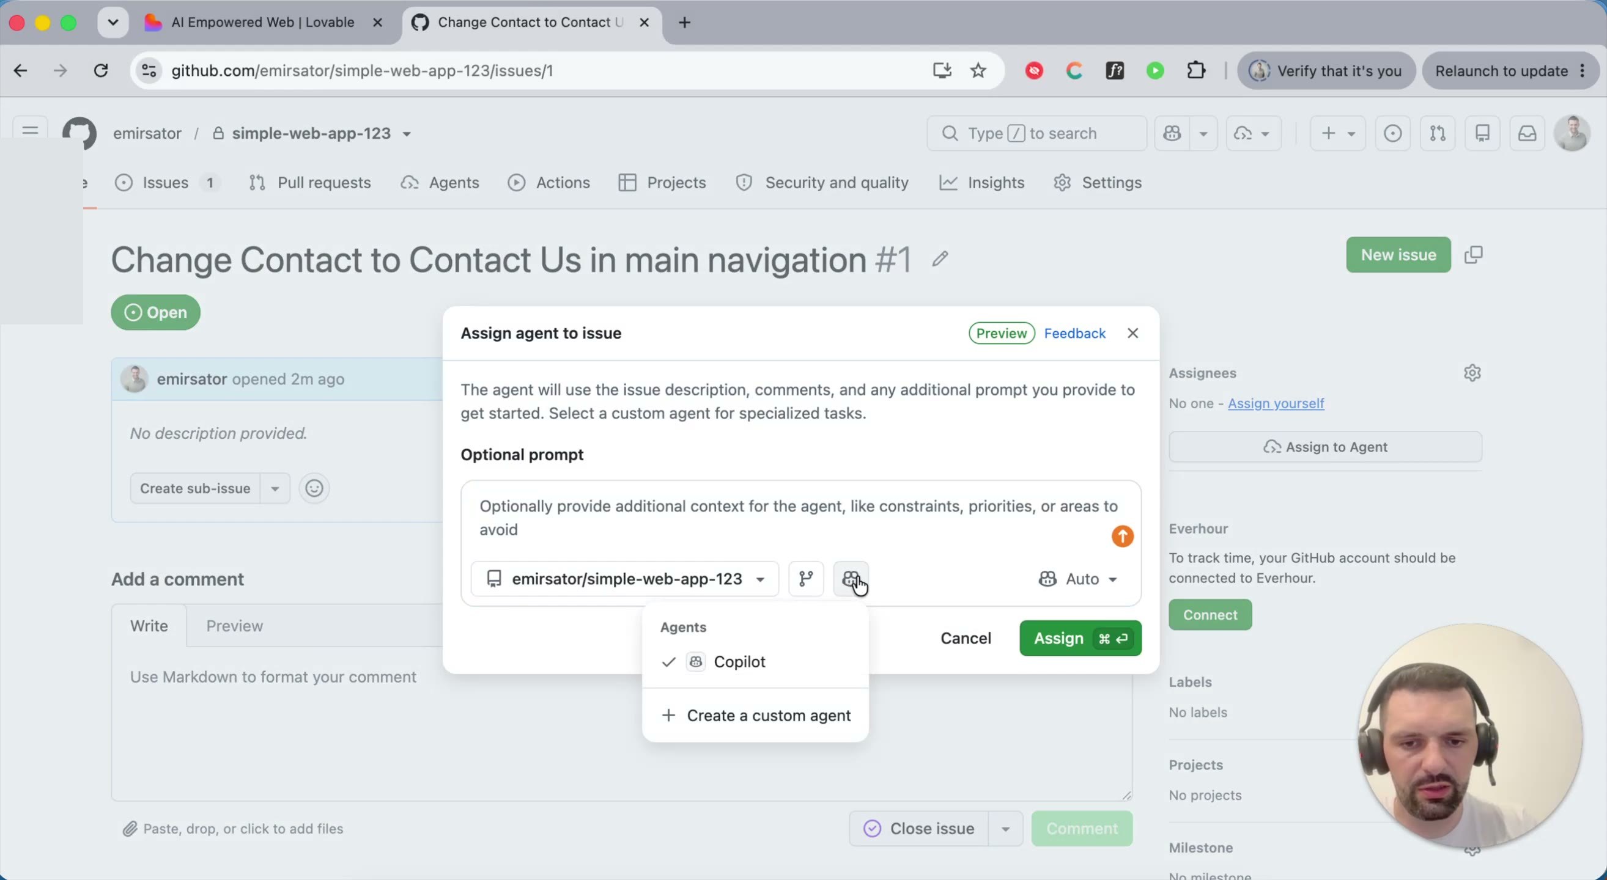
Task: Open the Pull requests tab
Action: [310, 183]
